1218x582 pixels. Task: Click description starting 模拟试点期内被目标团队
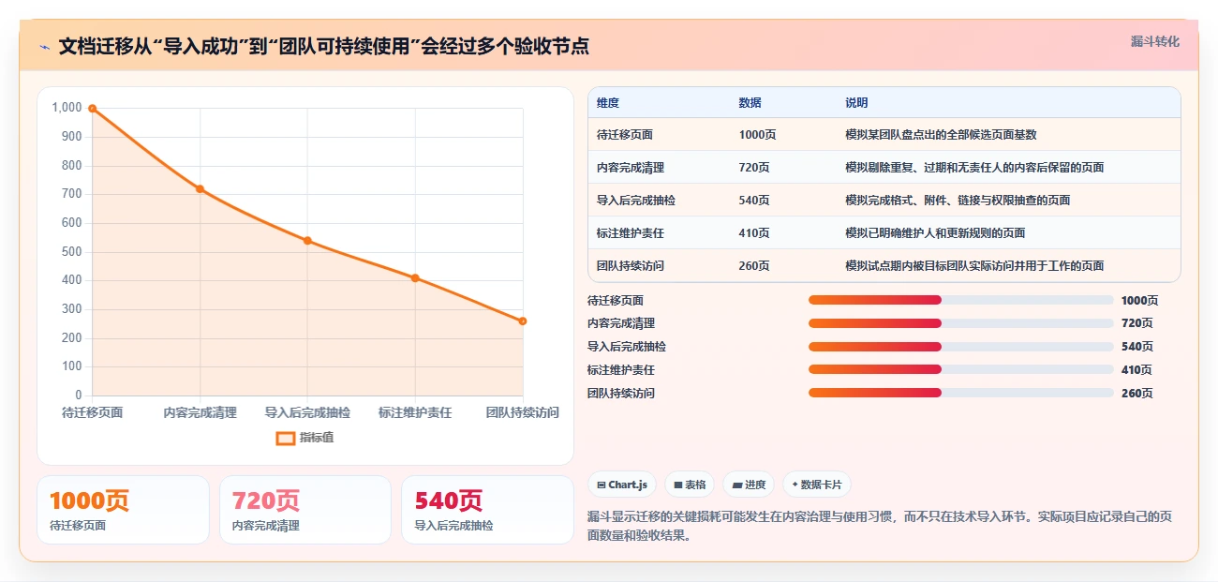coord(974,266)
